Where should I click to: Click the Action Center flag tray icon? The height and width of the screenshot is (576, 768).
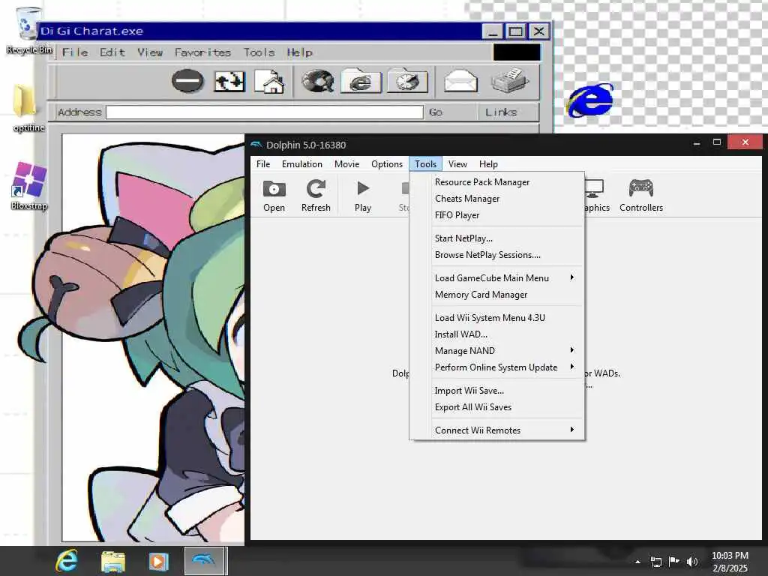point(674,561)
